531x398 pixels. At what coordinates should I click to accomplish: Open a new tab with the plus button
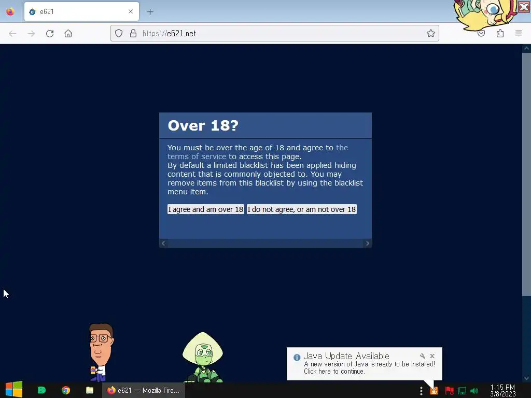point(150,12)
